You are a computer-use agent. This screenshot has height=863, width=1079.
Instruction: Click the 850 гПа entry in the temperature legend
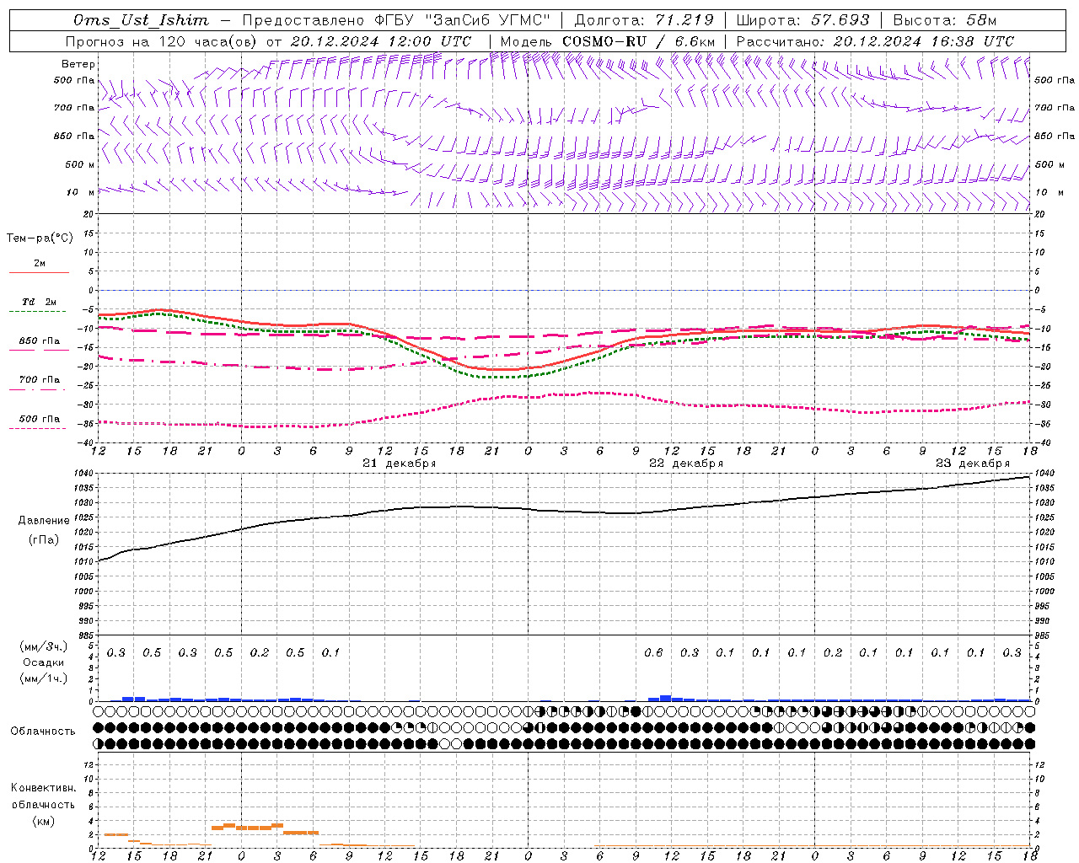pos(40,341)
